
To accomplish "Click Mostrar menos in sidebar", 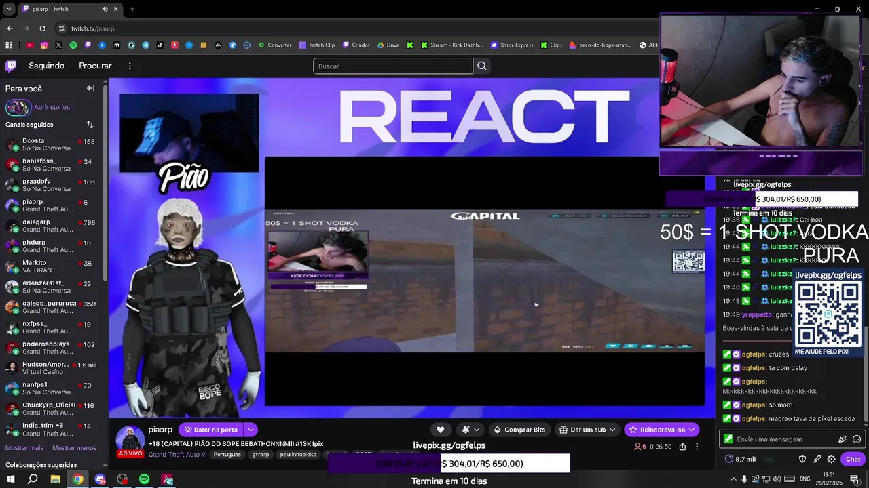I will tap(74, 448).
